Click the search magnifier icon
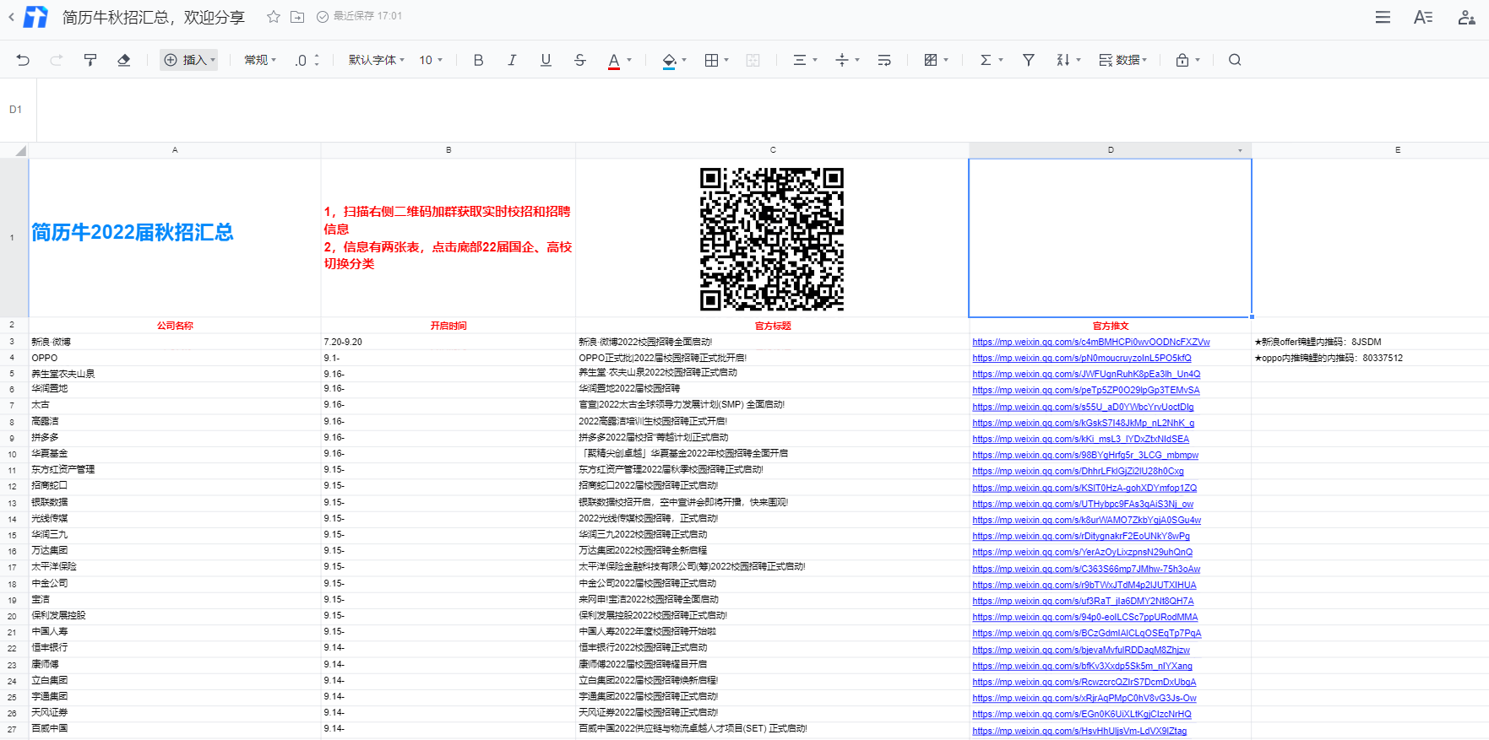1489x740 pixels. click(x=1235, y=60)
